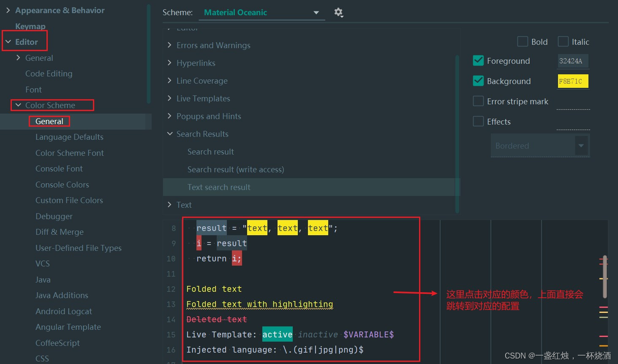Click $VARIABLE$ in preview
The width and height of the screenshot is (618, 364).
click(x=369, y=334)
